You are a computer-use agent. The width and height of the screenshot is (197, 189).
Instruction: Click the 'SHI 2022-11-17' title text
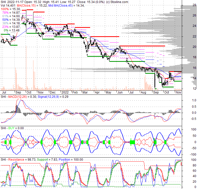click(x=12, y=2)
